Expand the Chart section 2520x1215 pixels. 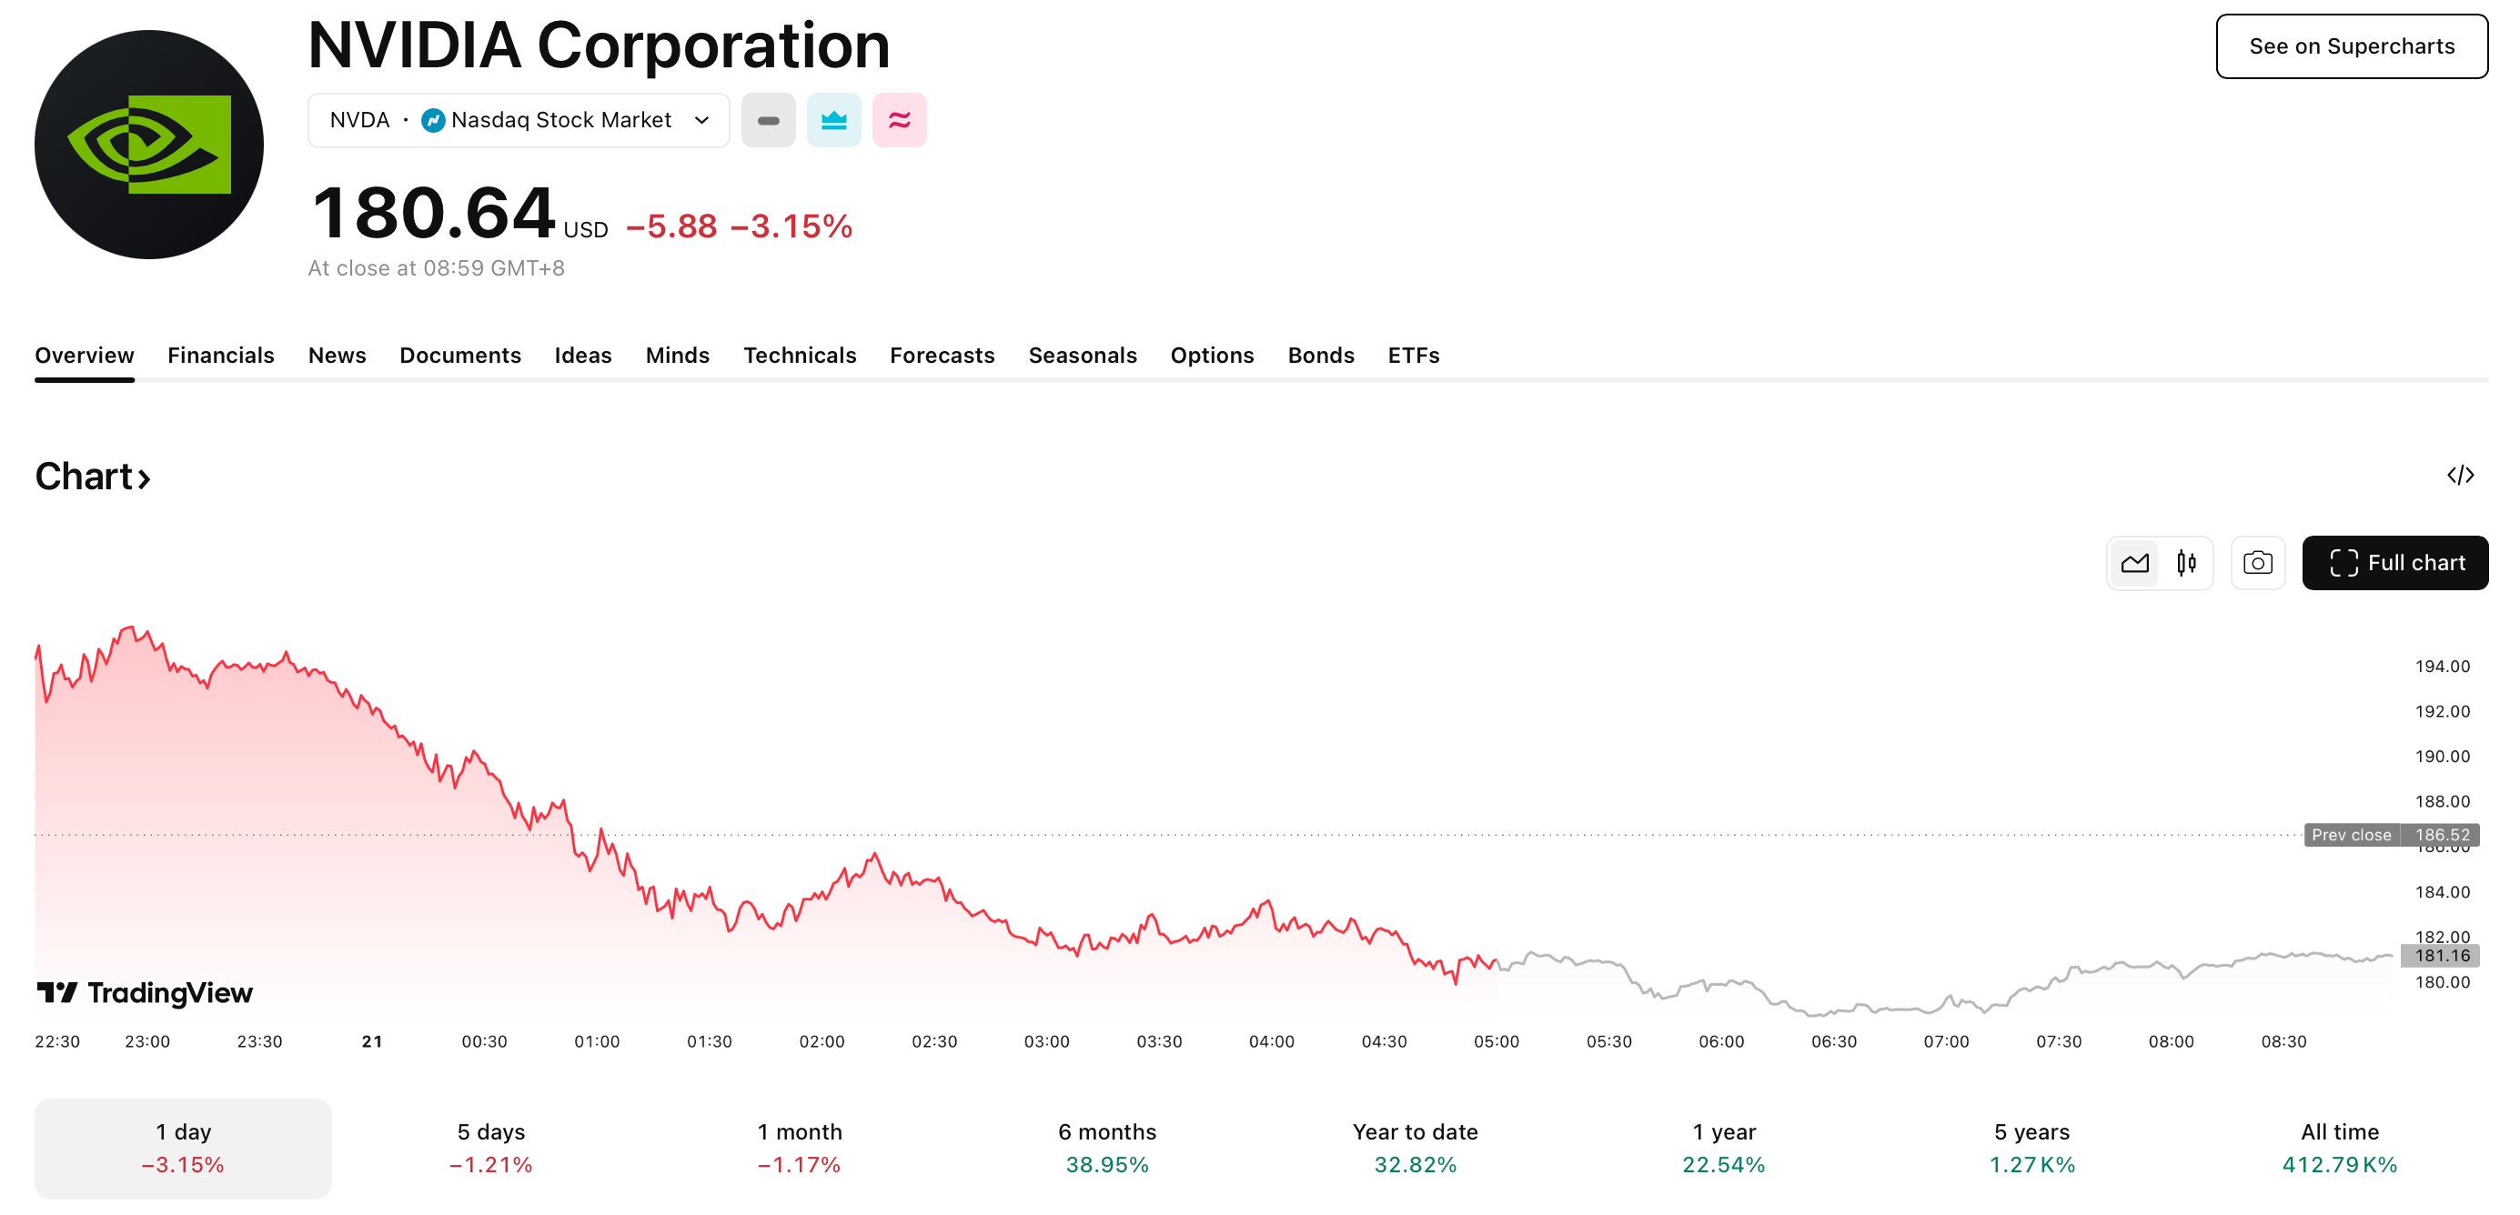tap(93, 477)
